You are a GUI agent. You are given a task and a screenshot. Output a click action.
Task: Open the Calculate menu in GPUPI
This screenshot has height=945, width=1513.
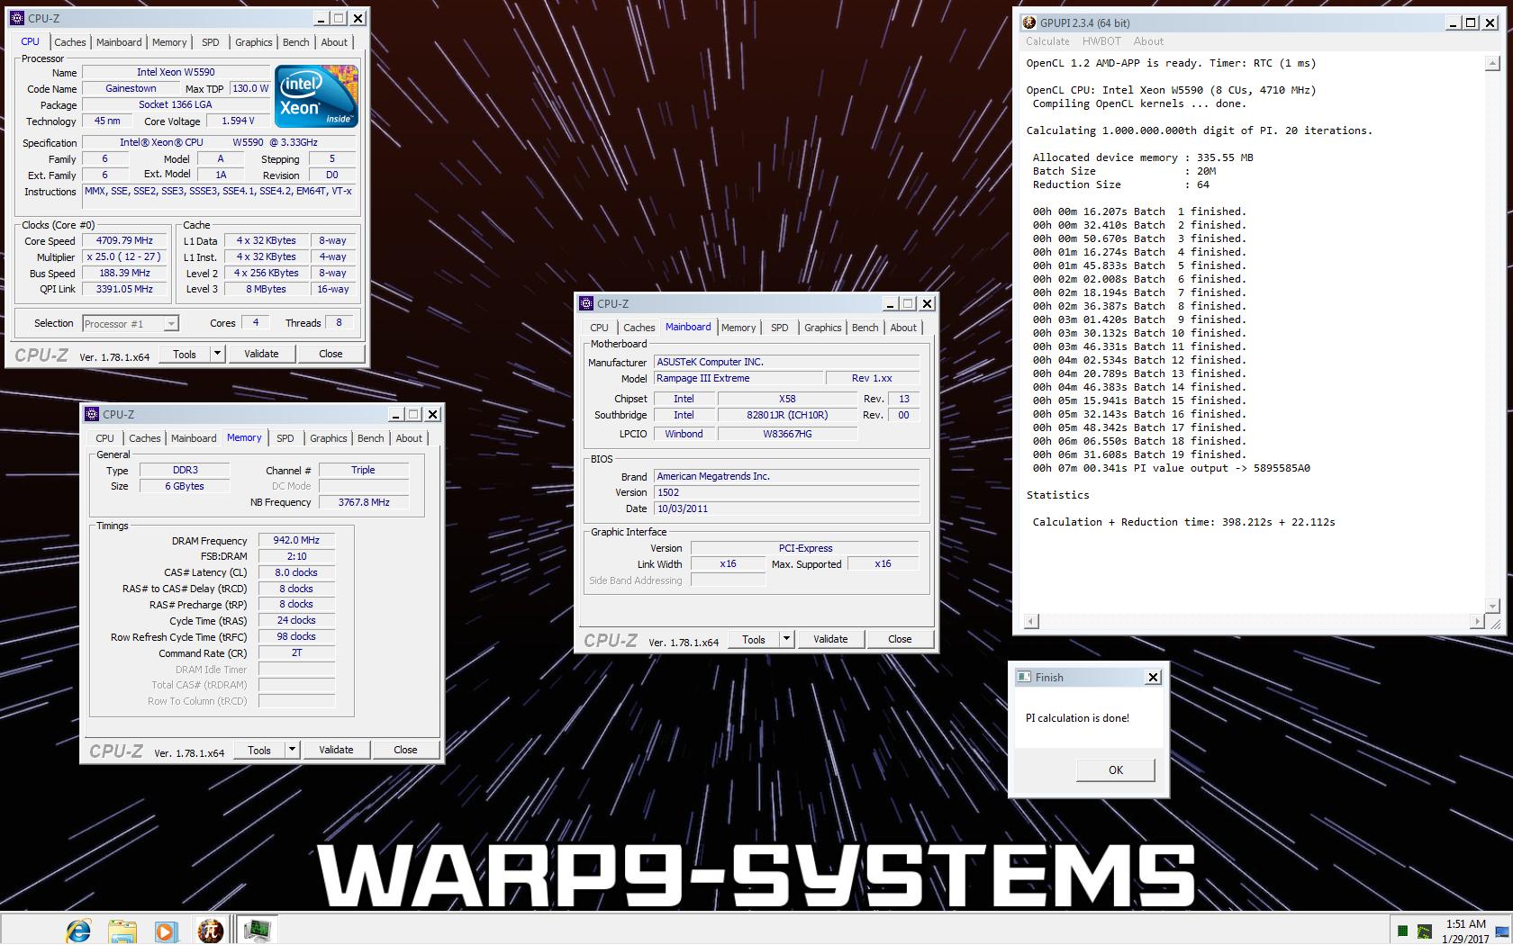pyautogui.click(x=1047, y=41)
